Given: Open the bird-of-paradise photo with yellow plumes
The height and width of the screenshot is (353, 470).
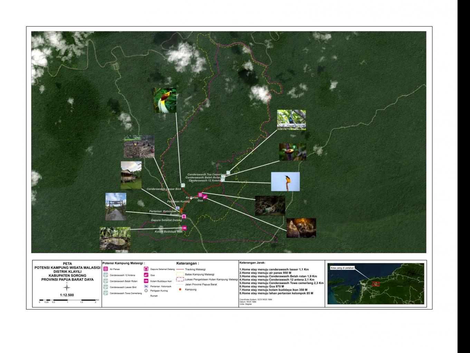Looking at the screenshot, I should click(165, 100).
